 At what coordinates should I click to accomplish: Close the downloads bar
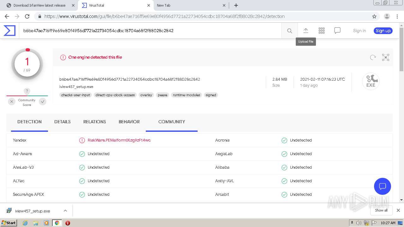[x=398, y=210]
